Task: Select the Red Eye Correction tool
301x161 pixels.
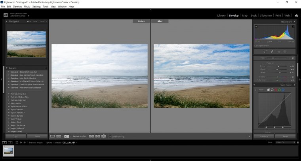Action: 278,52
